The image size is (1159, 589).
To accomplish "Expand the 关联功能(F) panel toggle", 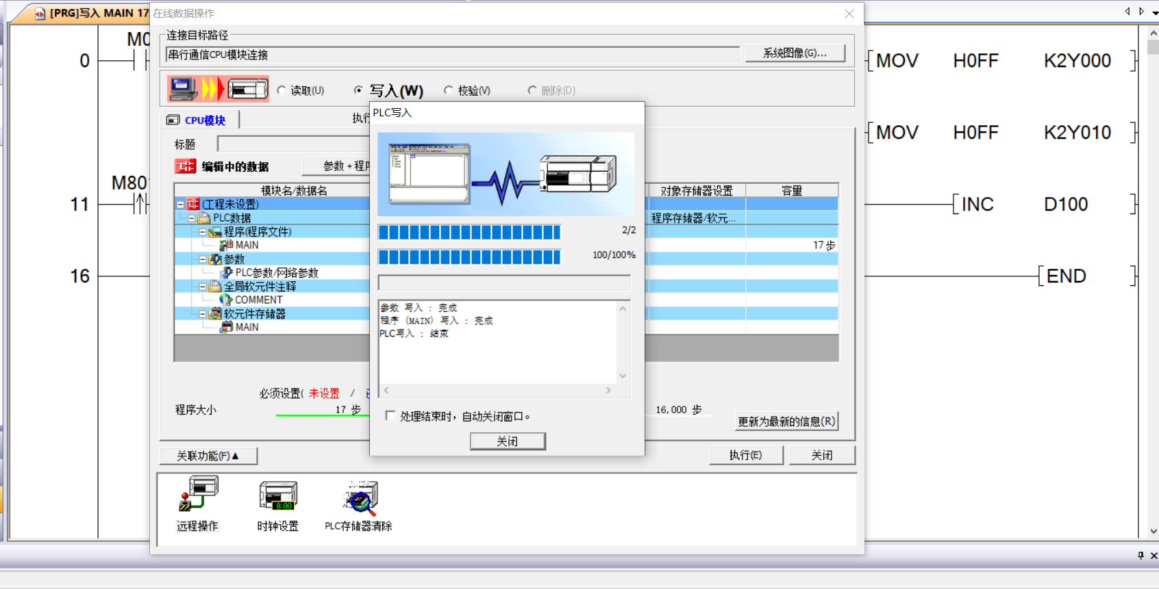I will click(208, 456).
